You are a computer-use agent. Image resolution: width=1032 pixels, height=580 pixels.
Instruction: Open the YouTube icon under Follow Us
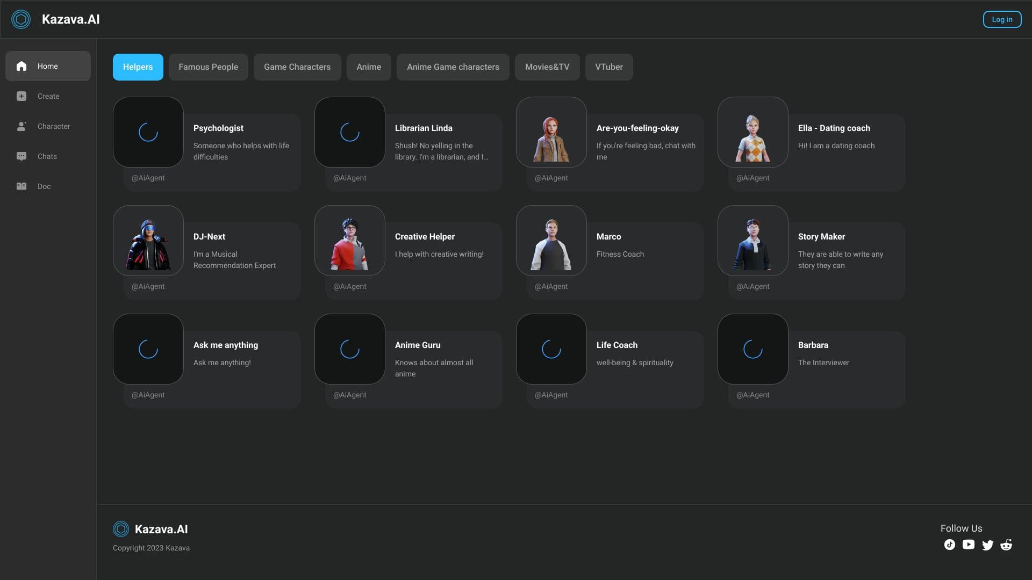969,545
